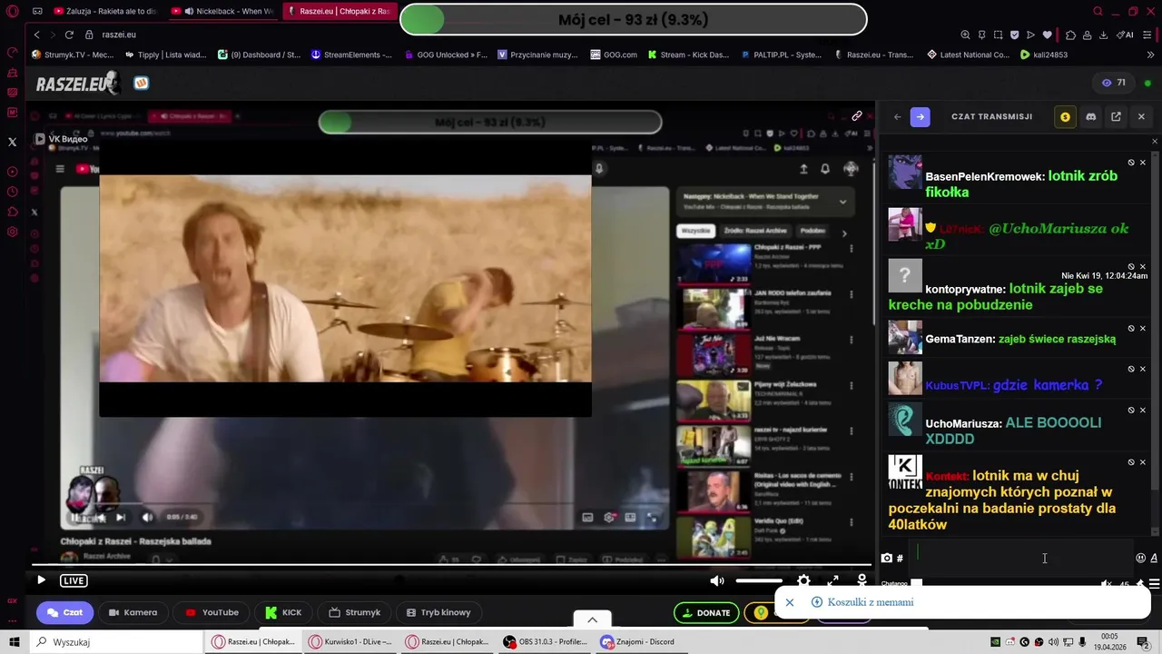Click the yellow coin donate icon in chat
The height and width of the screenshot is (654, 1162).
[x=1065, y=116]
